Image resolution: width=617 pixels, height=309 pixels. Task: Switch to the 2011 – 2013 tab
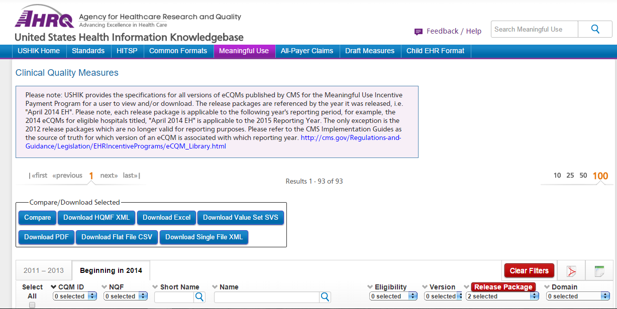(x=44, y=270)
